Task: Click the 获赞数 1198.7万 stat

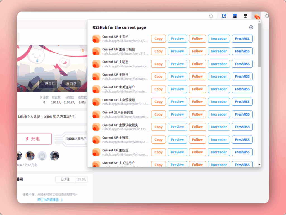Action: coord(70,100)
